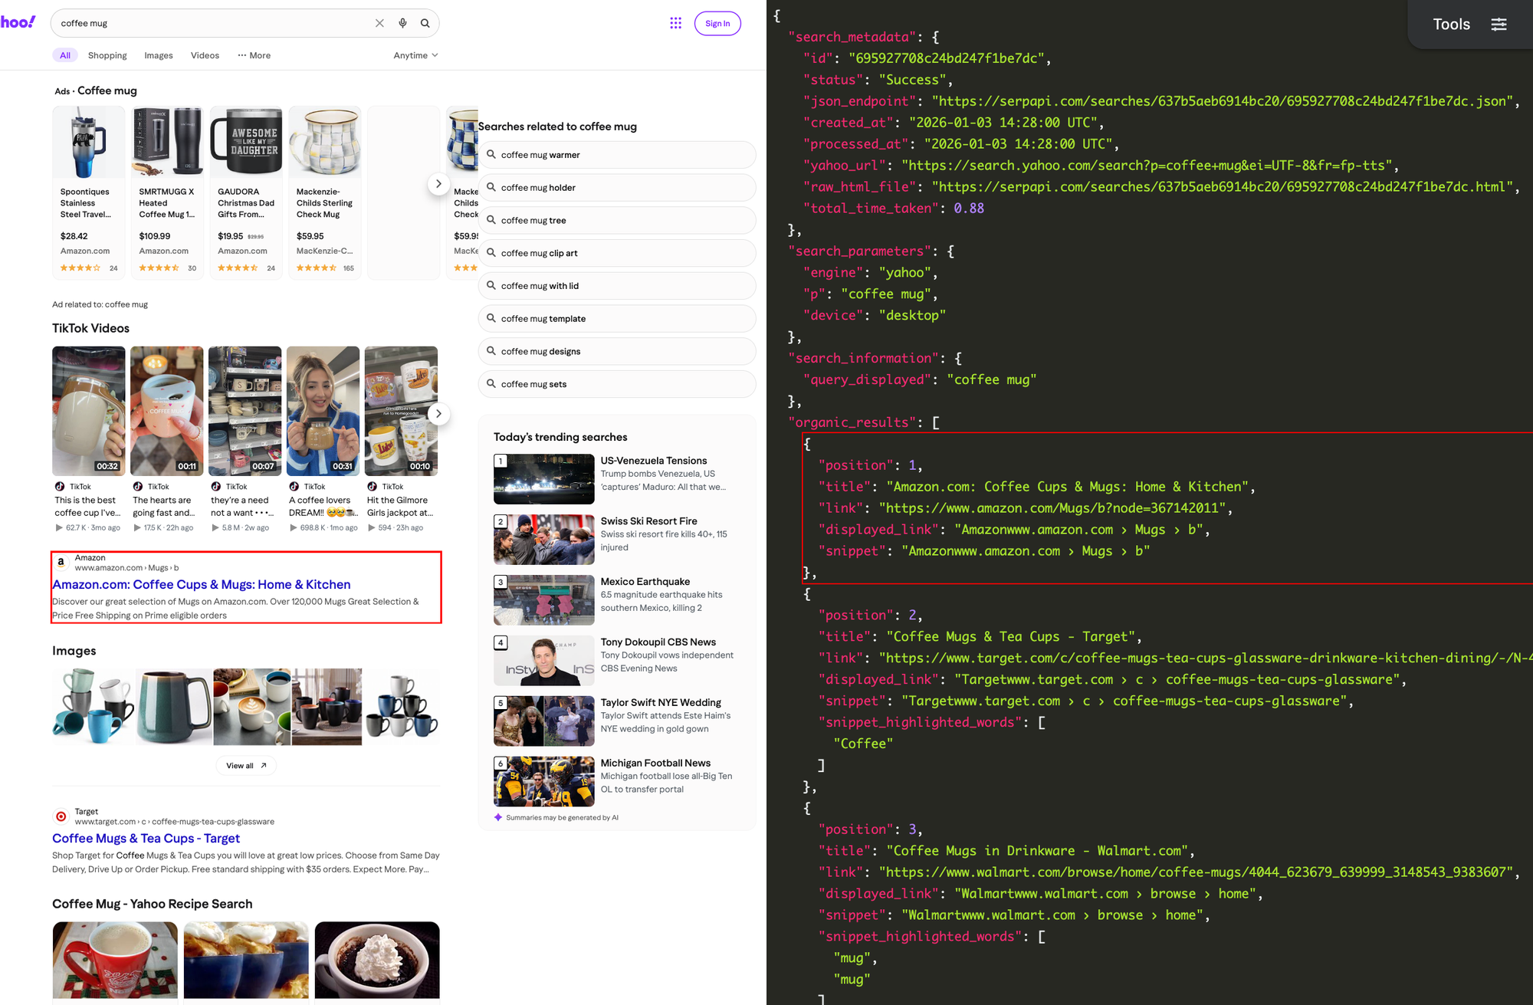Open the GAUDORA Awesome Daughter mug ad image
Screen dimensions: 1533x1005
[x=246, y=143]
